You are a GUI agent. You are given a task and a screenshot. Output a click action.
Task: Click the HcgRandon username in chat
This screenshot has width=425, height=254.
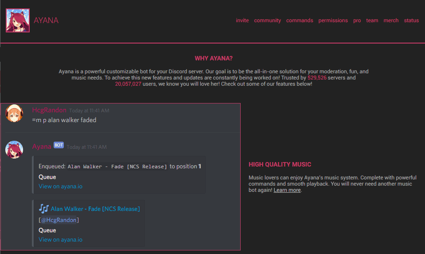click(x=49, y=110)
